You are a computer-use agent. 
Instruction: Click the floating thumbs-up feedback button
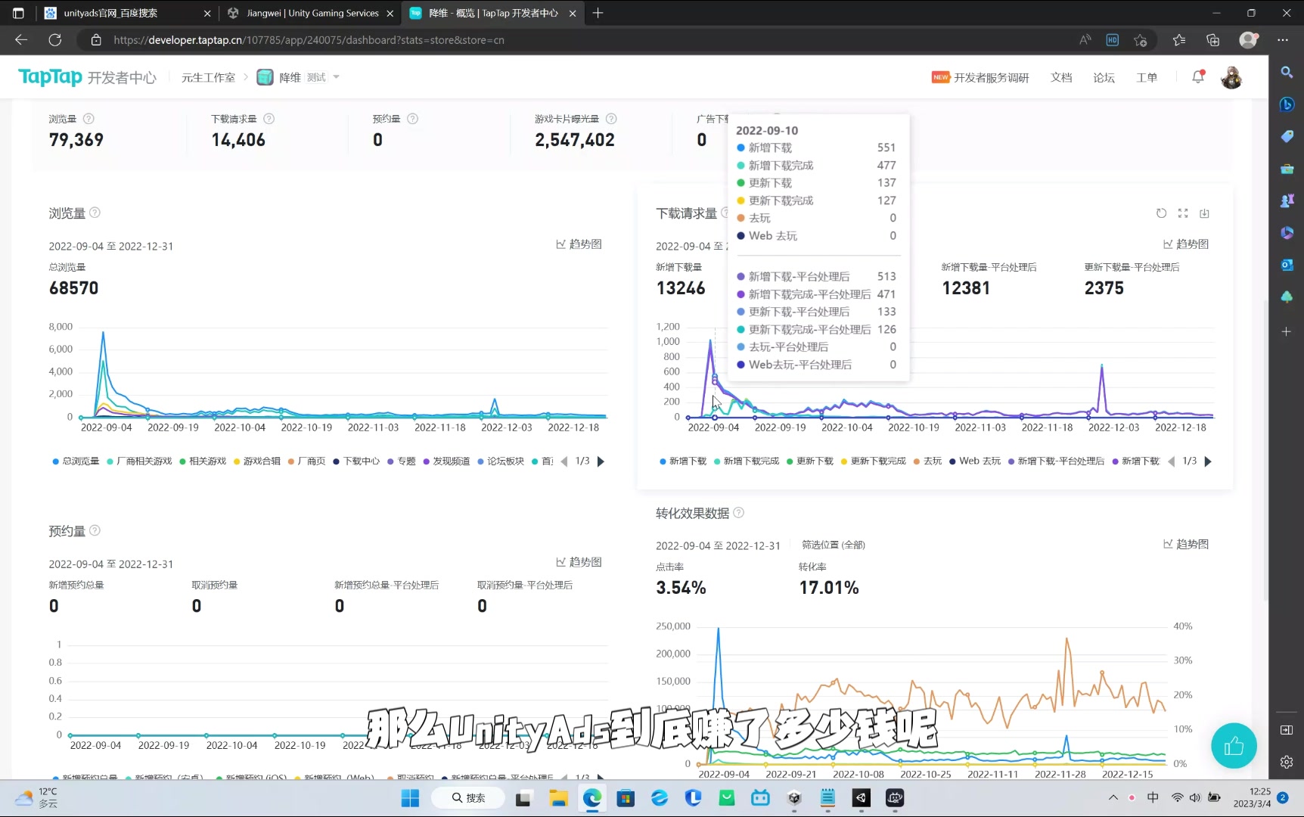[x=1234, y=746]
